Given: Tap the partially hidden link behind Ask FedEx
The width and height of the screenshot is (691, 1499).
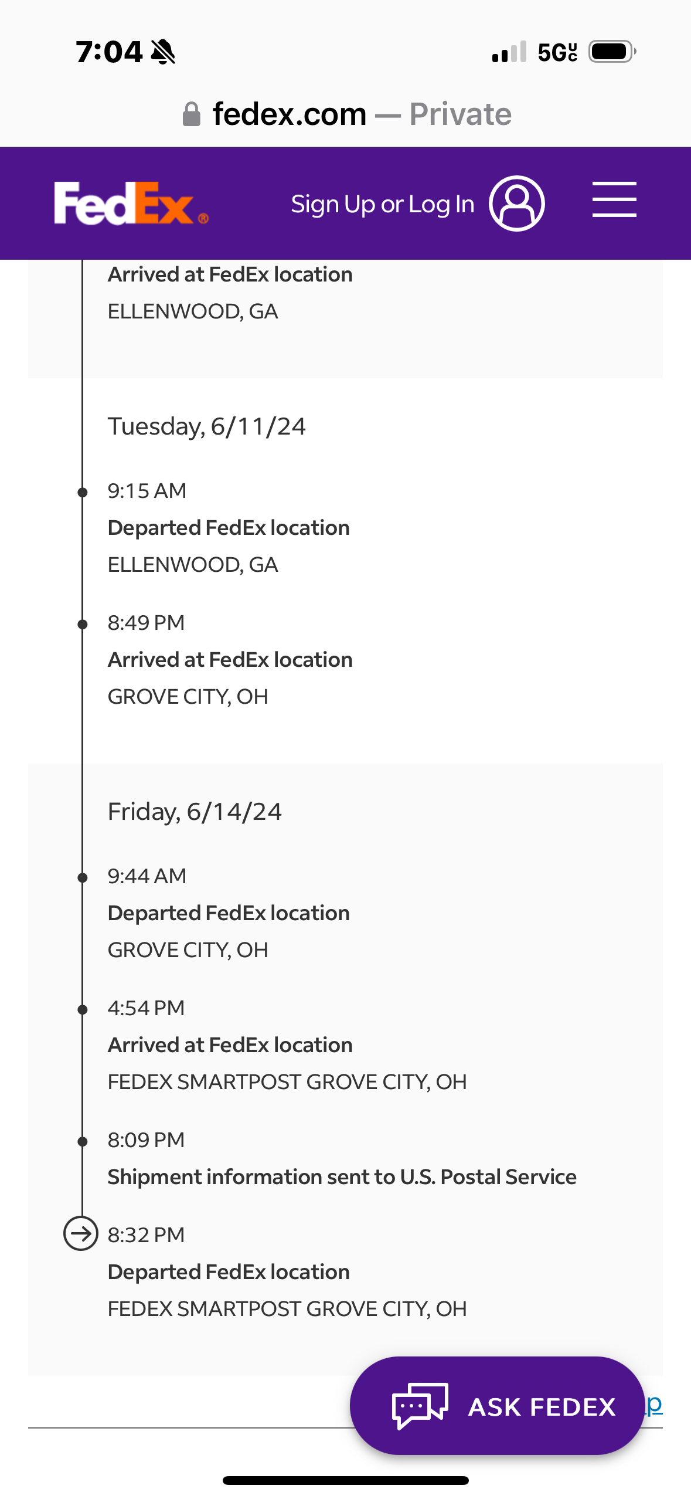Looking at the screenshot, I should click(655, 1404).
